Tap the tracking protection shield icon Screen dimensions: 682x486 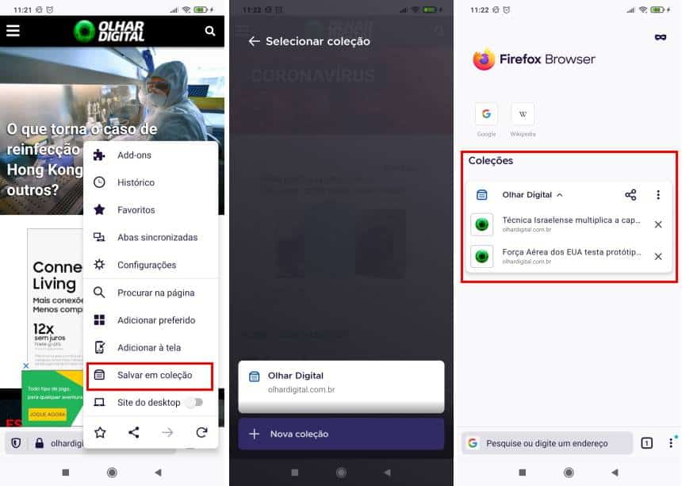click(16, 443)
